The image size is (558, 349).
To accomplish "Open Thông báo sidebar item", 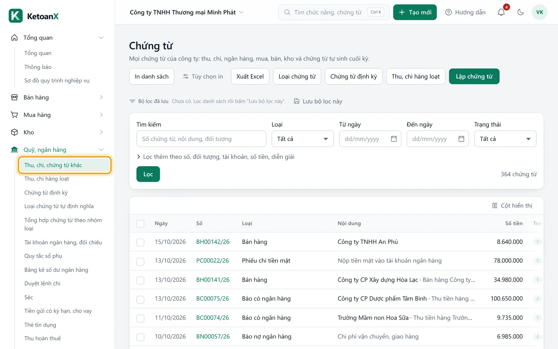I will point(38,67).
